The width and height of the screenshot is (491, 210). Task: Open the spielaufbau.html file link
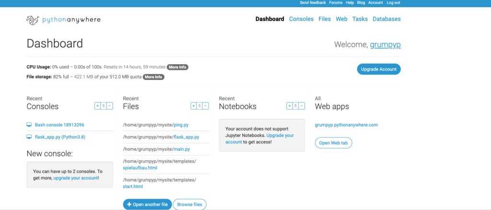pos(140,168)
